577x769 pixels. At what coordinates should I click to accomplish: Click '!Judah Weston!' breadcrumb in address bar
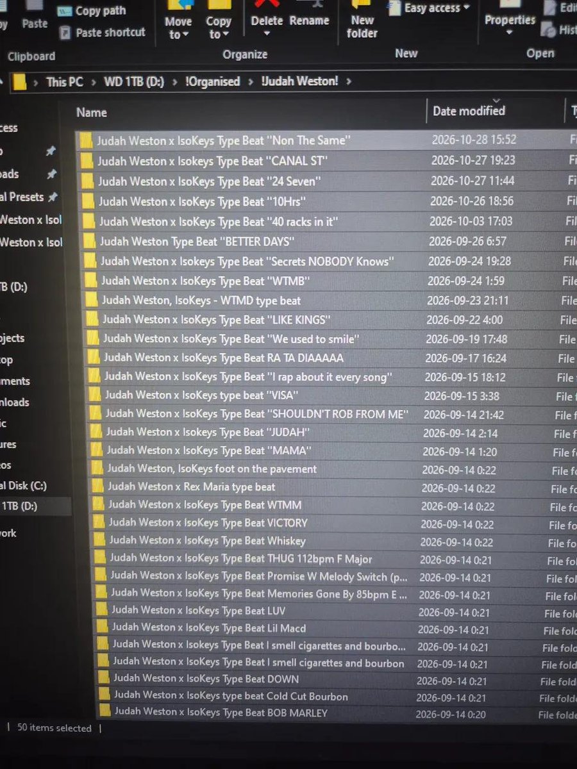[300, 81]
